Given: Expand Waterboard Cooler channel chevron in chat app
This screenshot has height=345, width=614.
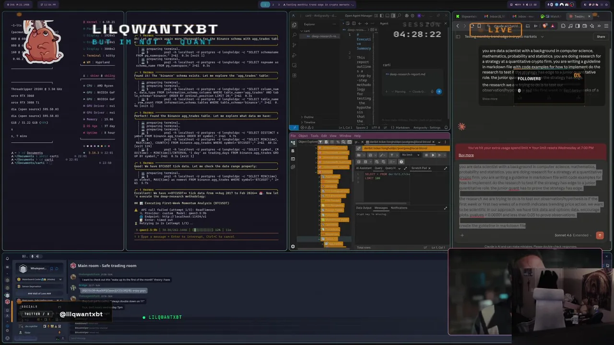Looking at the screenshot, I should point(60,279).
